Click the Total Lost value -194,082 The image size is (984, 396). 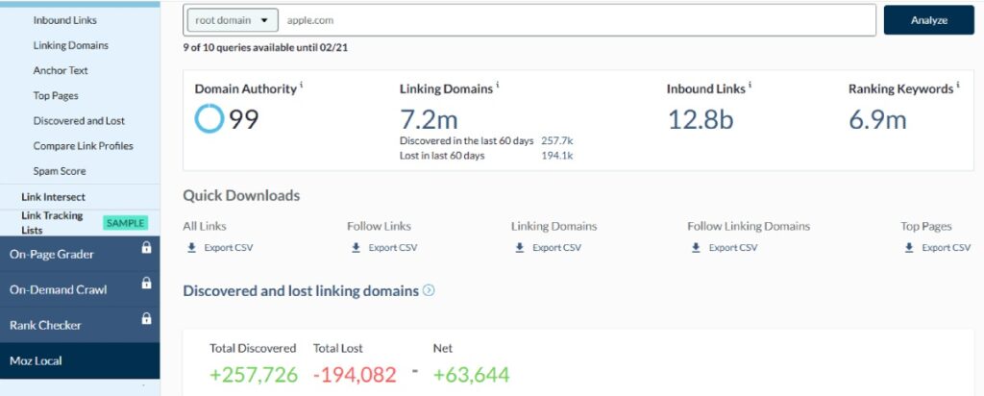[355, 375]
